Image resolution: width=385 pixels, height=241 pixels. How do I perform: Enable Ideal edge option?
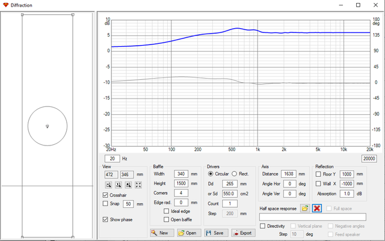click(x=166, y=211)
